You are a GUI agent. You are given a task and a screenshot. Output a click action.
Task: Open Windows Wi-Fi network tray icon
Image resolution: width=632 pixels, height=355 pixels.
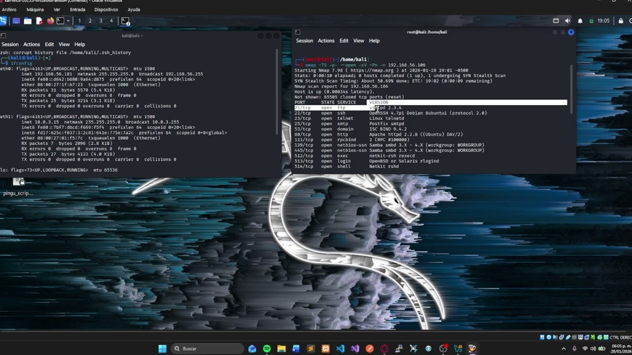click(585, 349)
